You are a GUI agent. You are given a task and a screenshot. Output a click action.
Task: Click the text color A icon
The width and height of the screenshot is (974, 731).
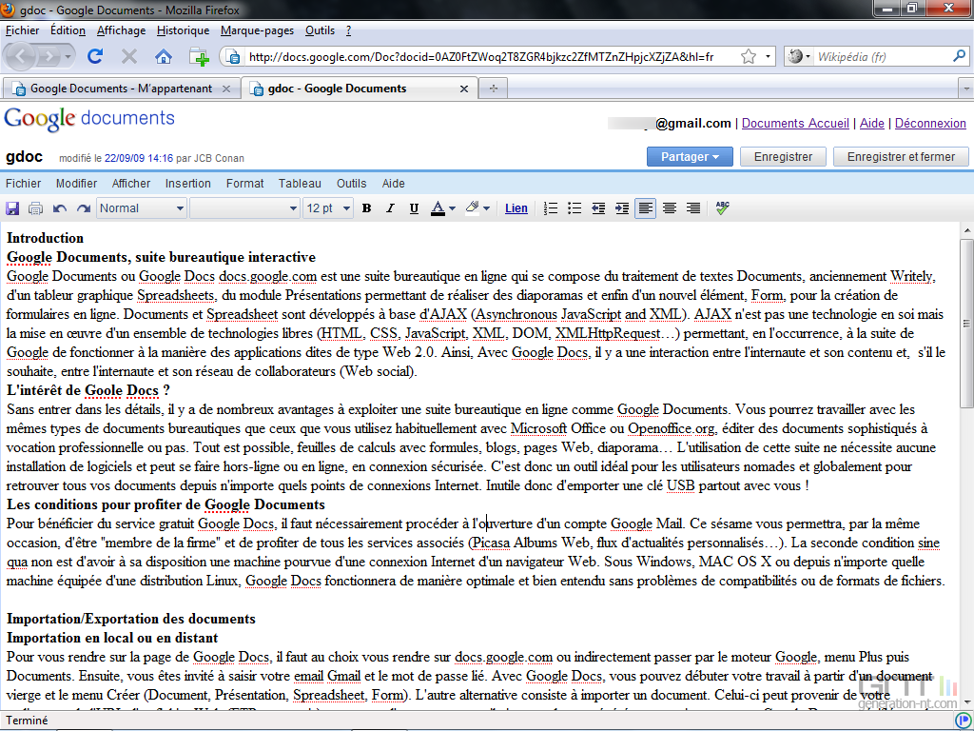point(438,208)
